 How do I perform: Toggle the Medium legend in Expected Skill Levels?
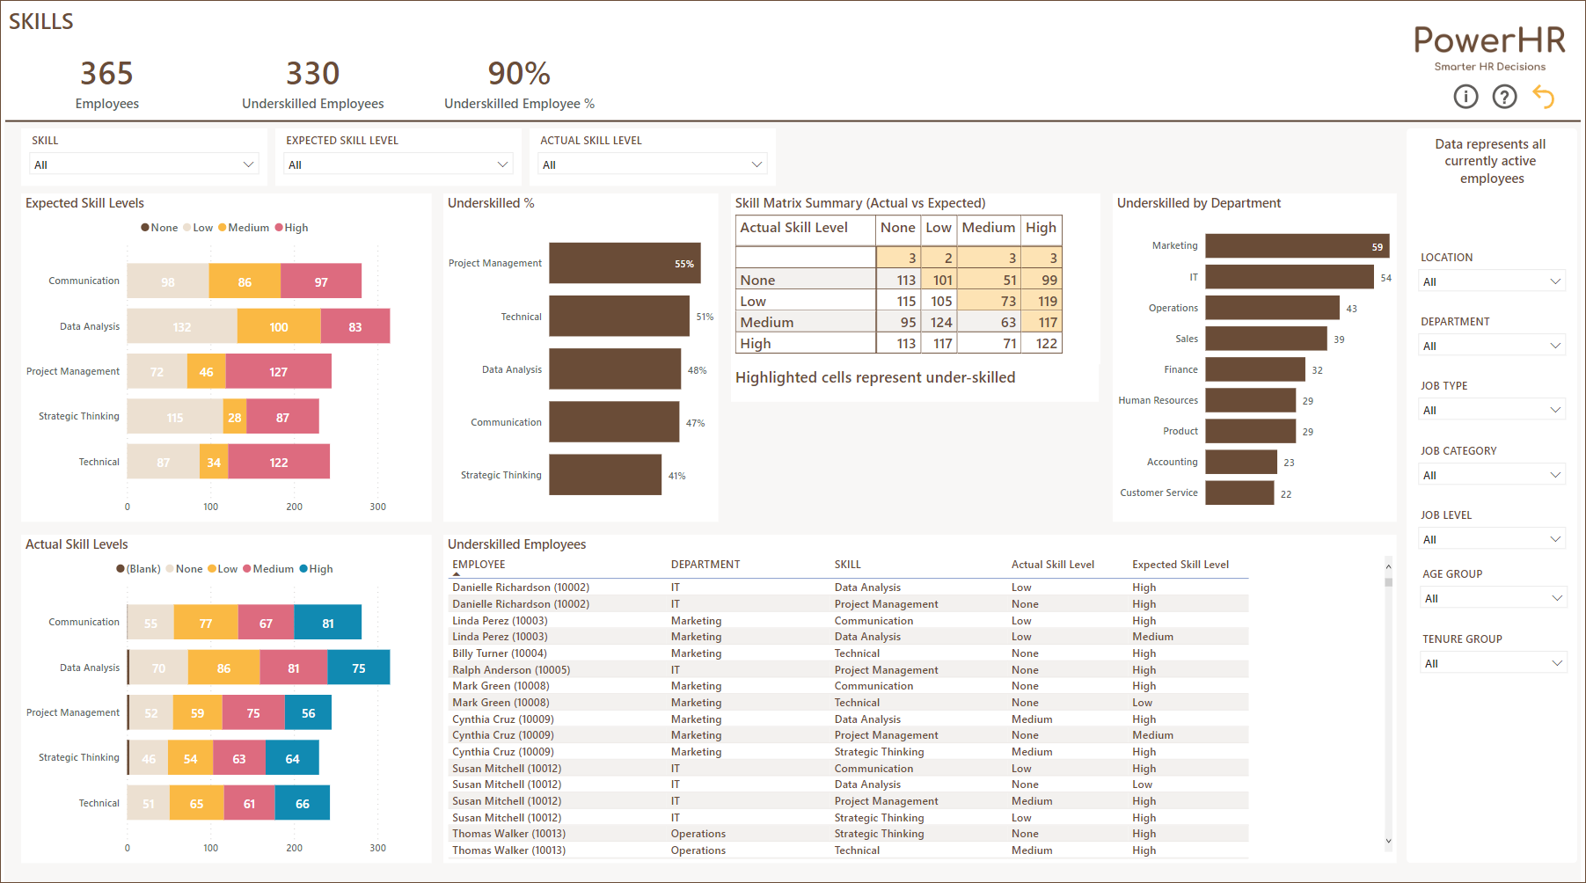point(246,227)
